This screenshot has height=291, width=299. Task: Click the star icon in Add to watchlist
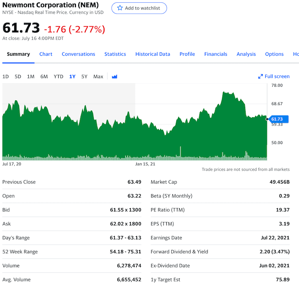120,8
